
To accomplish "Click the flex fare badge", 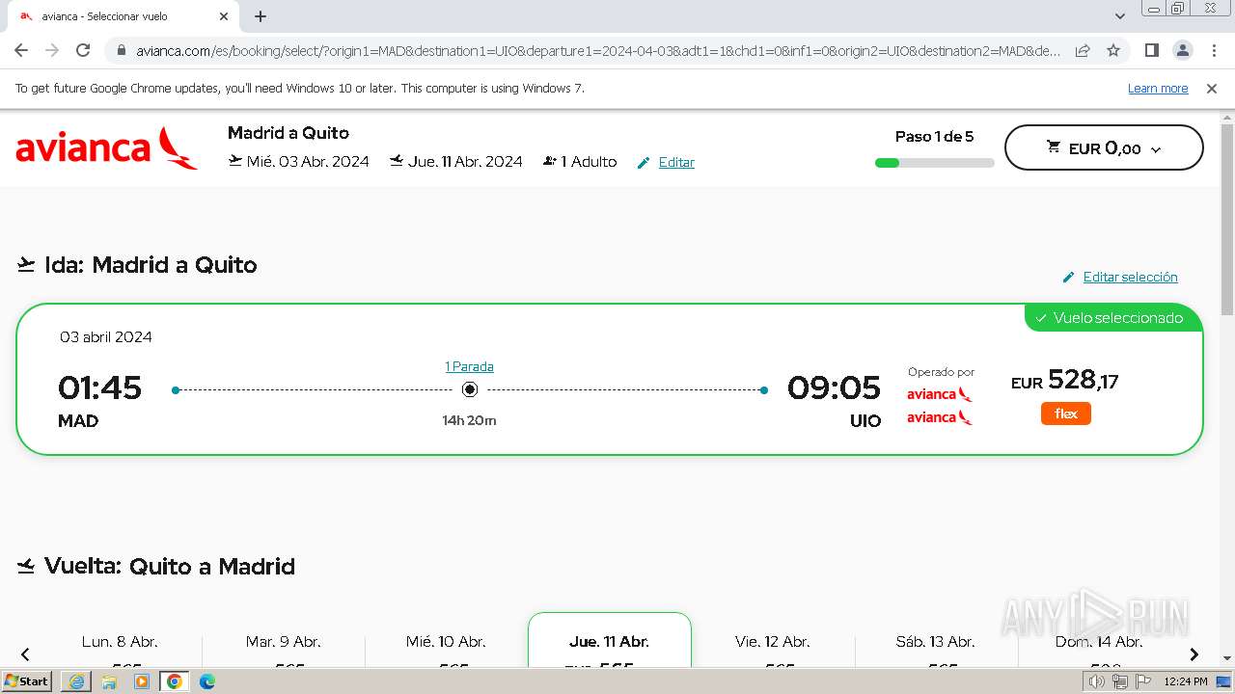I will tap(1065, 414).
